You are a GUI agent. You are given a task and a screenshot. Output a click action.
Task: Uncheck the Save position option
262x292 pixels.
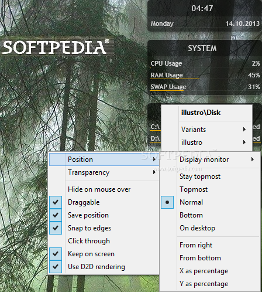(x=104, y=215)
